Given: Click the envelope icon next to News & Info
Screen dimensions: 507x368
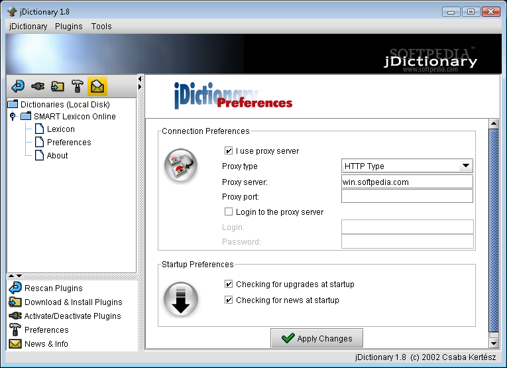Looking at the screenshot, I should coord(15,343).
